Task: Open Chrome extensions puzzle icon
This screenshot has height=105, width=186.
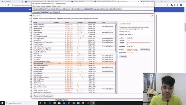Action: click(x=178, y=5)
